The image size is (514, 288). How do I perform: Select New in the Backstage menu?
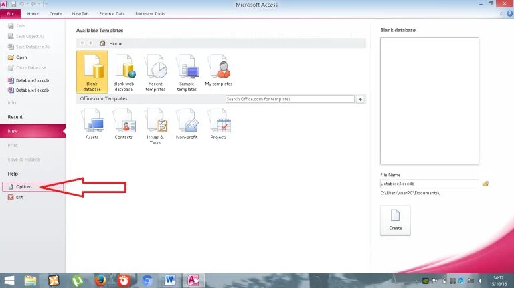click(x=33, y=131)
